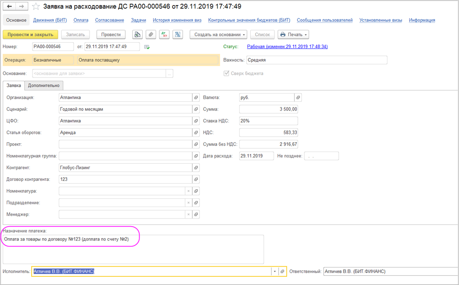Click the Рабочая status link
This screenshot has height=285, width=459.
(287, 47)
